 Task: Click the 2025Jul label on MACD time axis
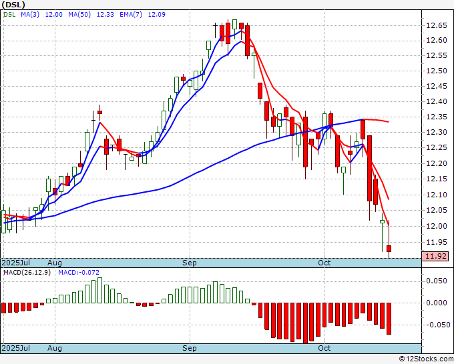(x=16, y=348)
